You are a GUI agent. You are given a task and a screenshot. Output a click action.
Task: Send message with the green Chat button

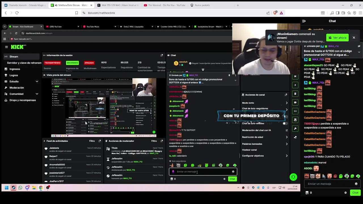[355, 193]
